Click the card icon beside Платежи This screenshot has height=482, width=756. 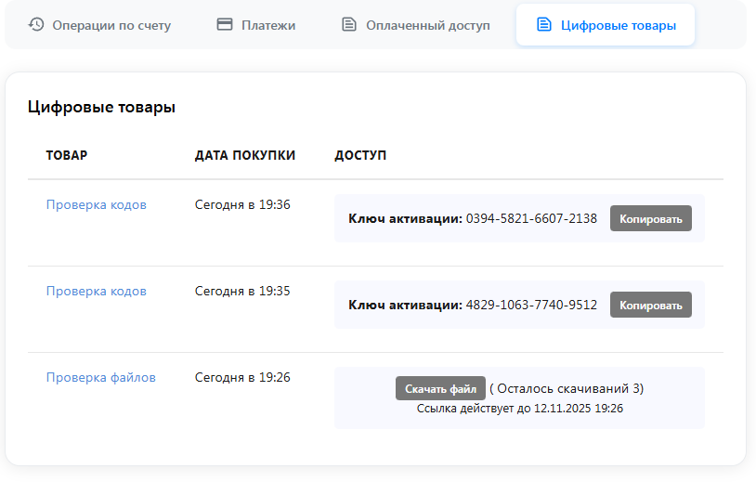click(225, 24)
